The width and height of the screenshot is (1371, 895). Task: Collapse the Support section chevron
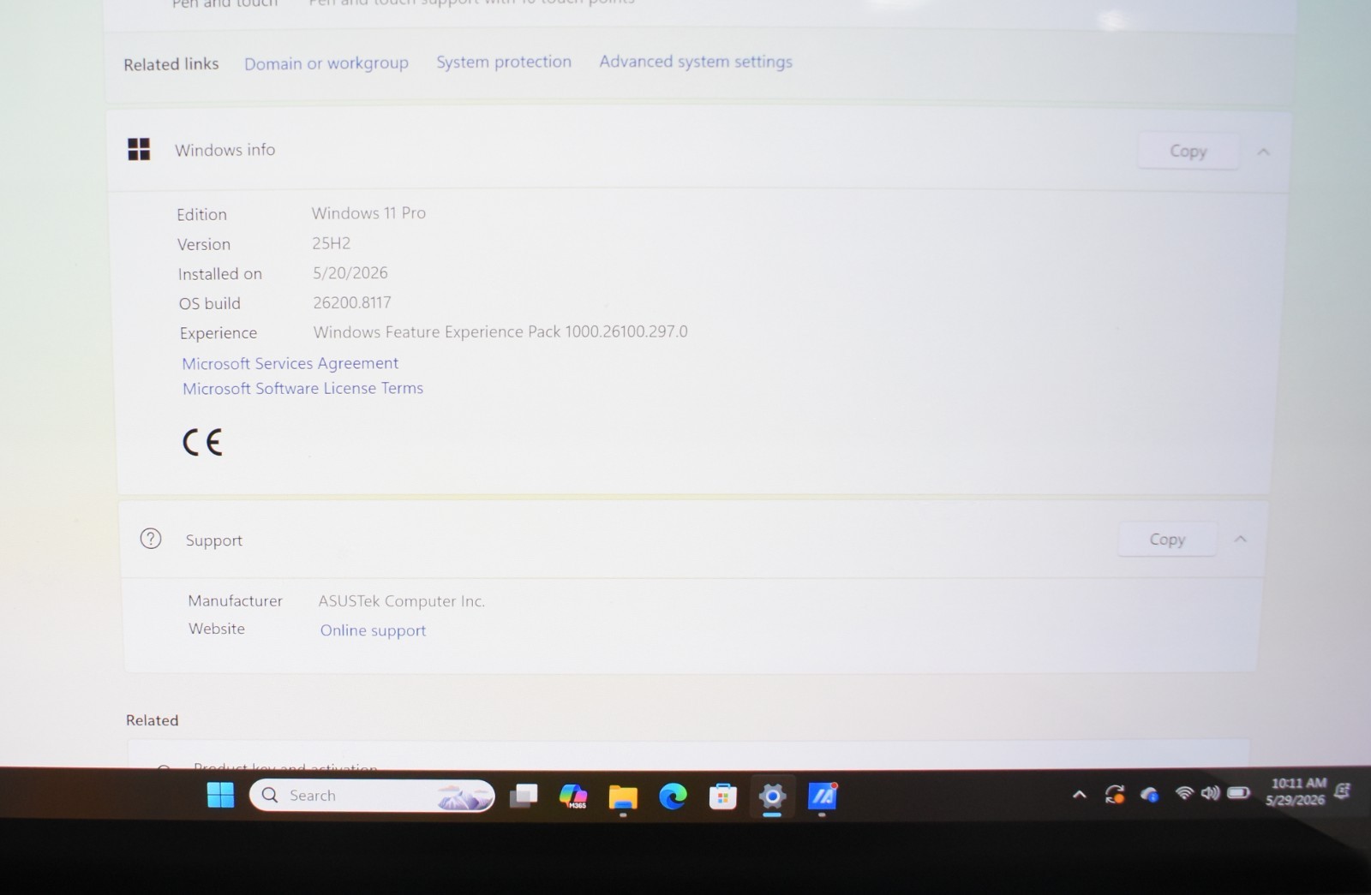[x=1240, y=539]
